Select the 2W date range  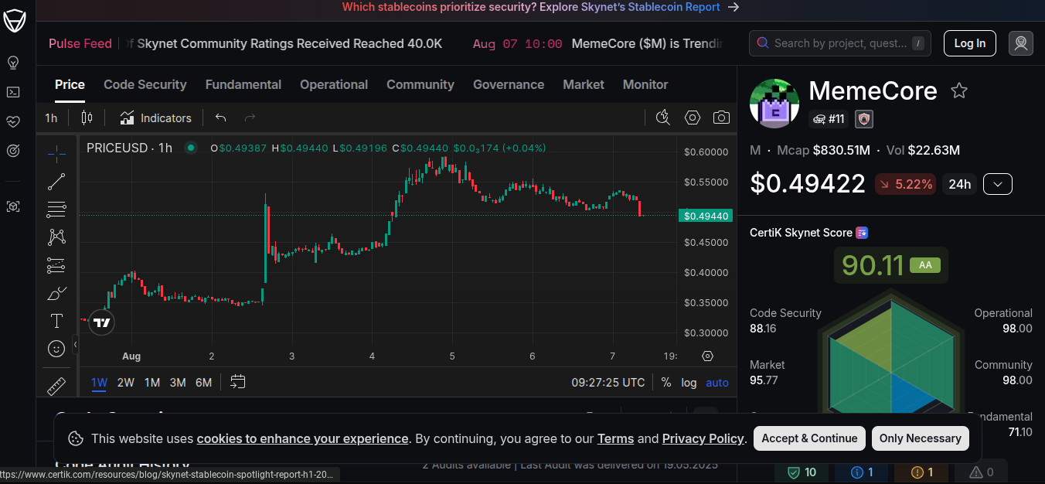coord(126,382)
